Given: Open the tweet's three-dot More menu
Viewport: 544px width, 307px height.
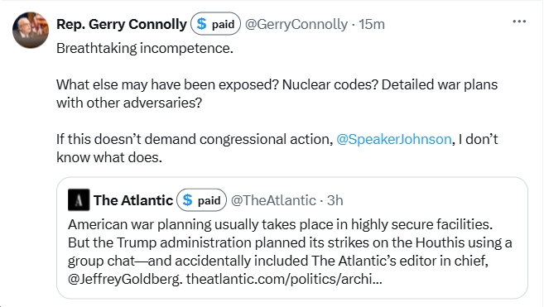Looking at the screenshot, I should coord(519,22).
